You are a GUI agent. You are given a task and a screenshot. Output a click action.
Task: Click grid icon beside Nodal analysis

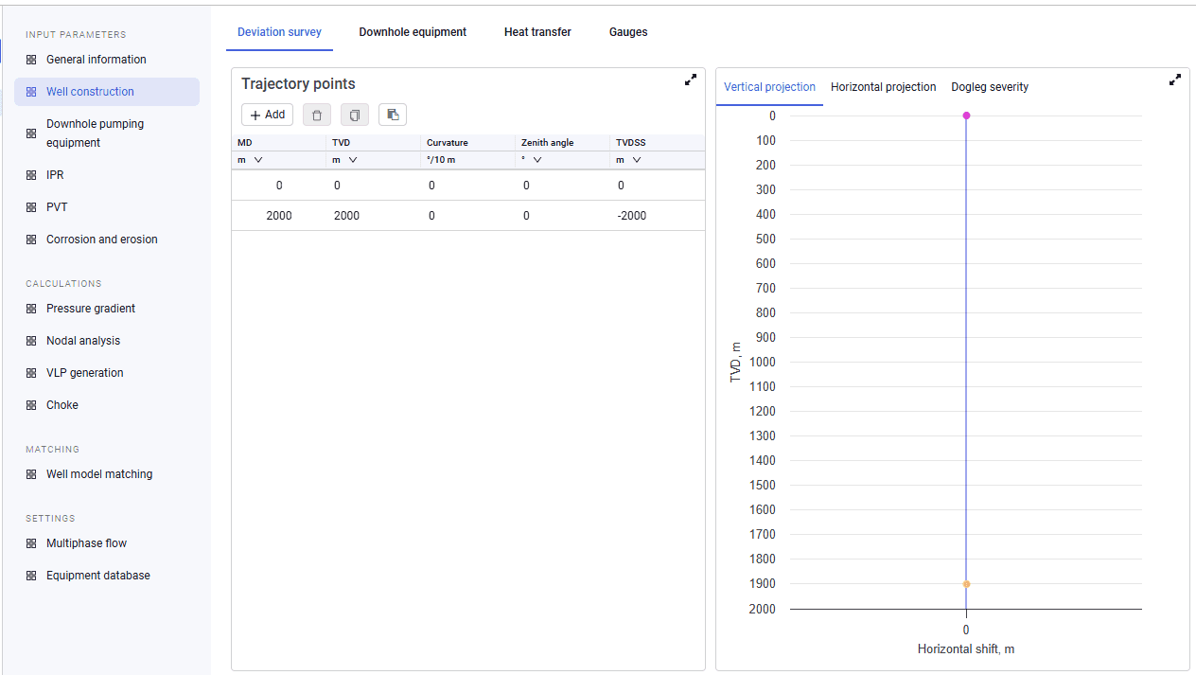(31, 341)
